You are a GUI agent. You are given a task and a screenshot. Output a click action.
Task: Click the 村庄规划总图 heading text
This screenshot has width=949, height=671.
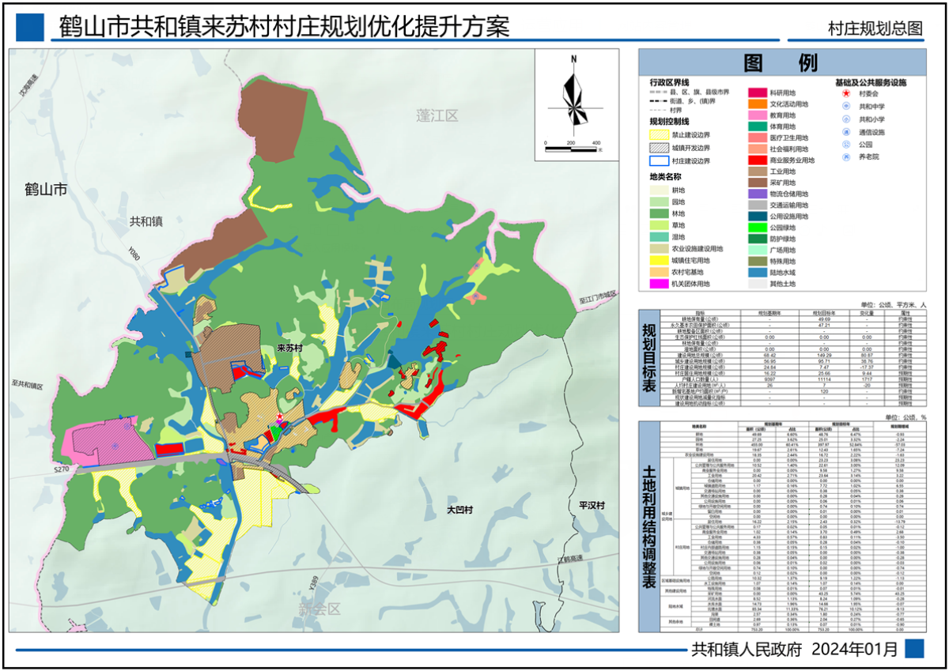tap(875, 29)
